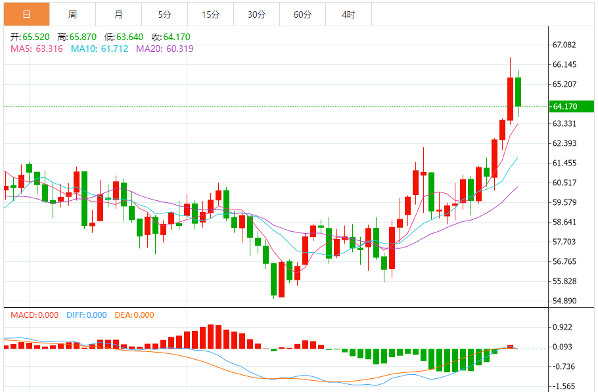The height and width of the screenshot is (392, 598).
Task: Click the MACD value label
Action: [35, 315]
